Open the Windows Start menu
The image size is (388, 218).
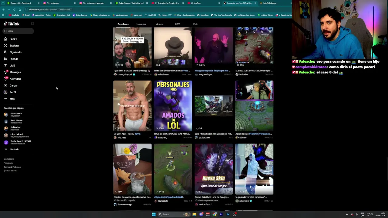(154, 214)
